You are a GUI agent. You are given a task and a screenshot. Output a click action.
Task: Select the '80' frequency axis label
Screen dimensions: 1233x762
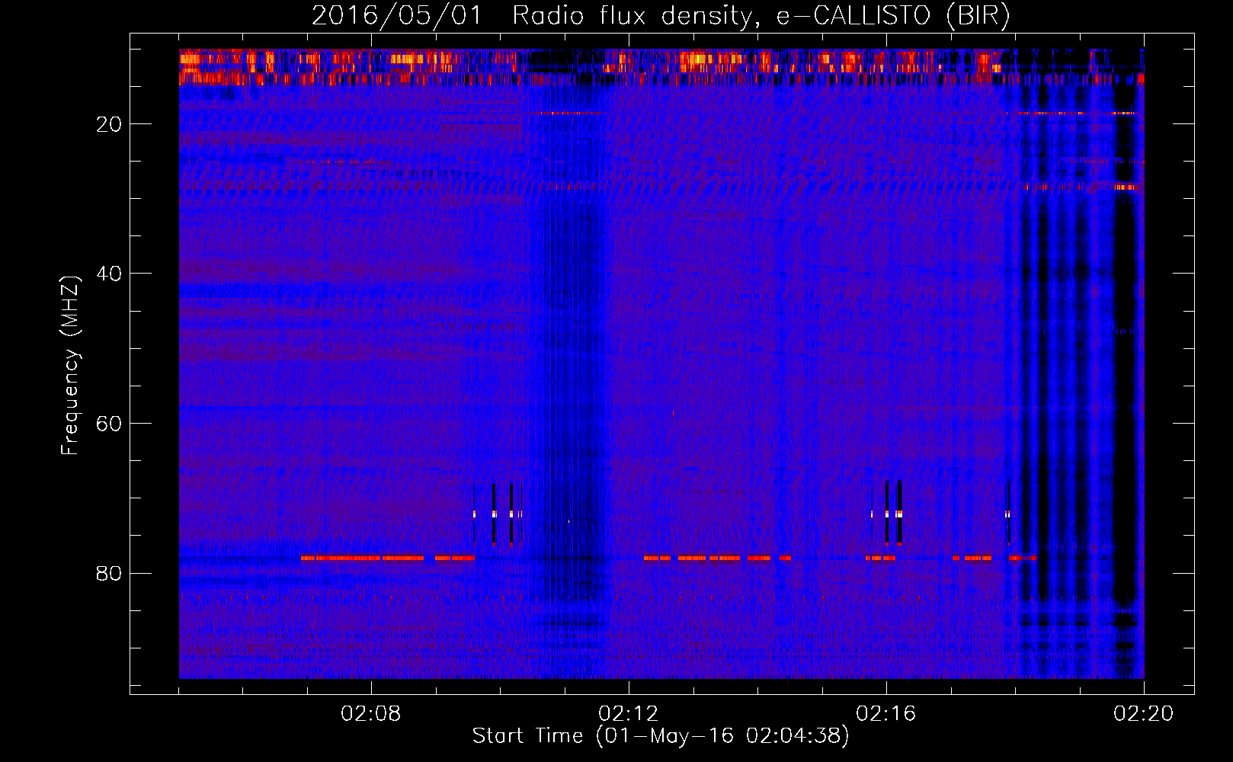(109, 573)
